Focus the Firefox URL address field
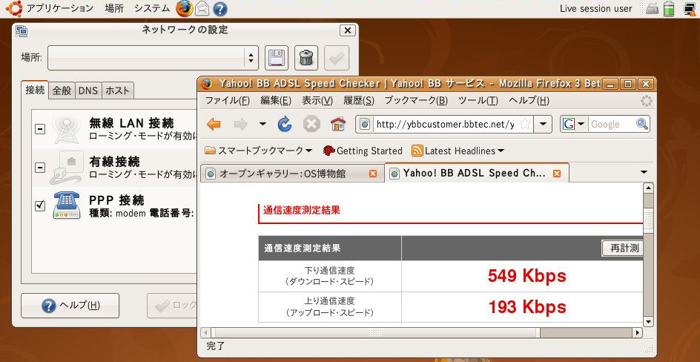Viewport: 700px width, 362px height. tap(444, 124)
